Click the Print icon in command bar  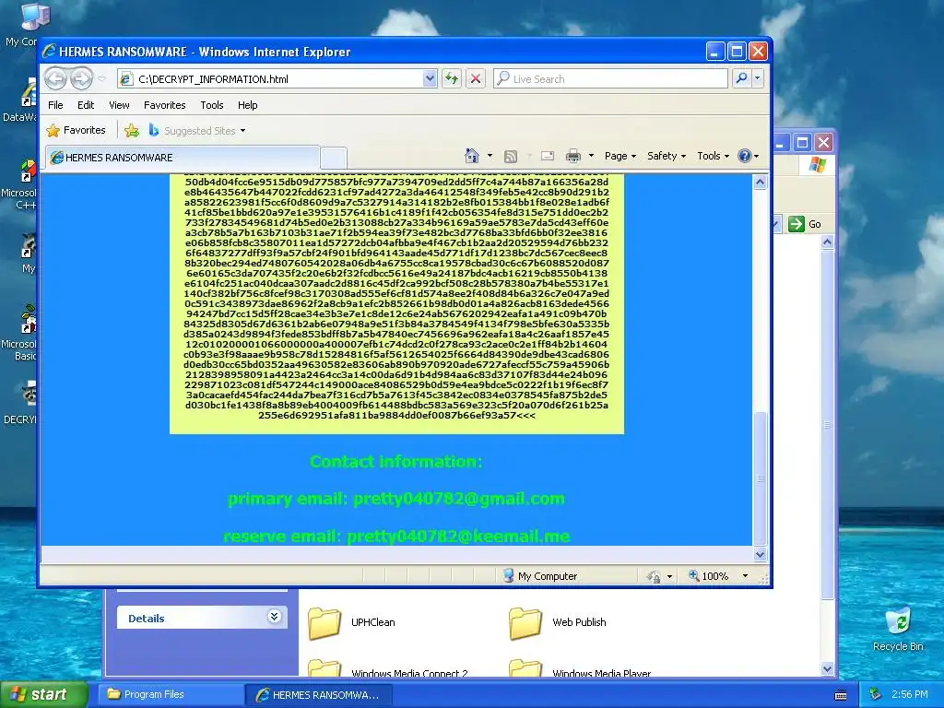click(x=573, y=156)
